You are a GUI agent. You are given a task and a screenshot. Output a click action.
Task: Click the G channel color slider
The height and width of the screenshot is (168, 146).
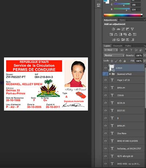coord(122,4)
